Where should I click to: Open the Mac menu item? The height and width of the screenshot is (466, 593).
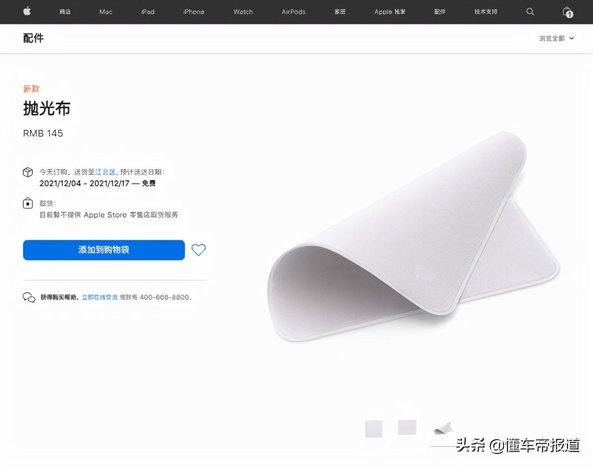coord(106,12)
